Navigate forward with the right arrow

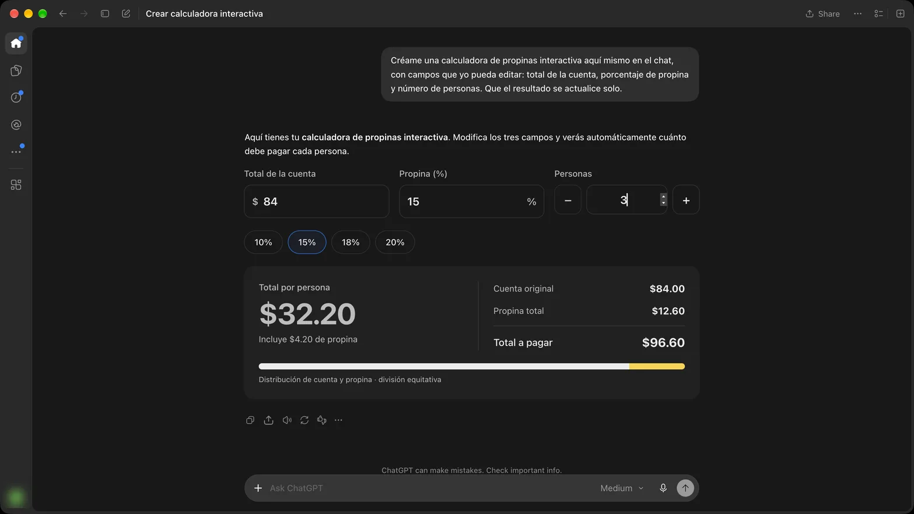pyautogui.click(x=84, y=13)
